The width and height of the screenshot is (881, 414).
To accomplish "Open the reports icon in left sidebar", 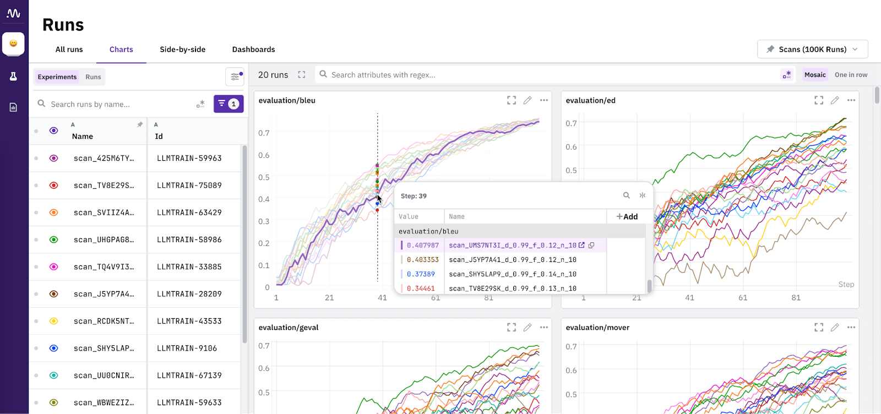I will click(x=13, y=107).
